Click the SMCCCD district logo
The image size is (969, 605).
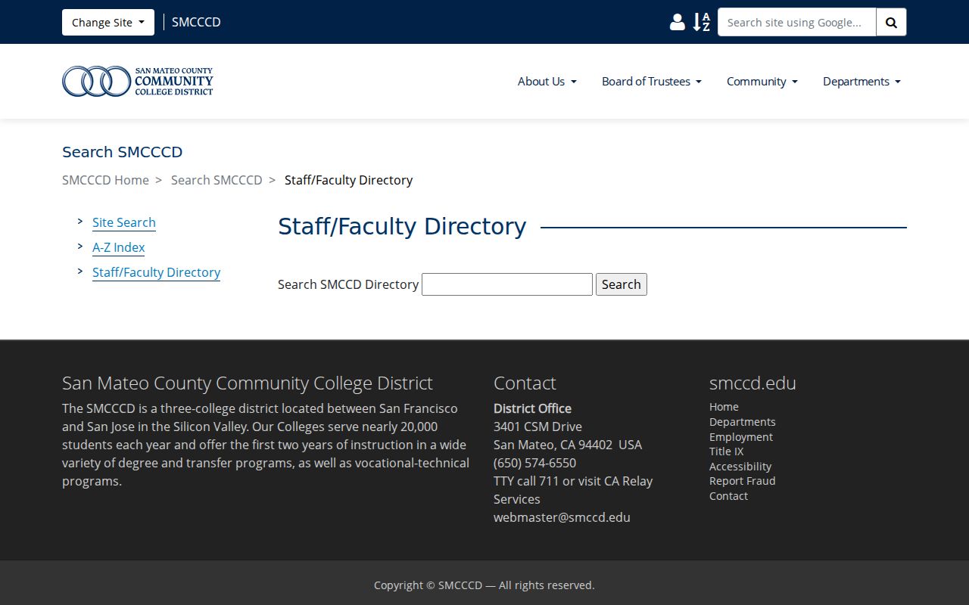click(138, 81)
